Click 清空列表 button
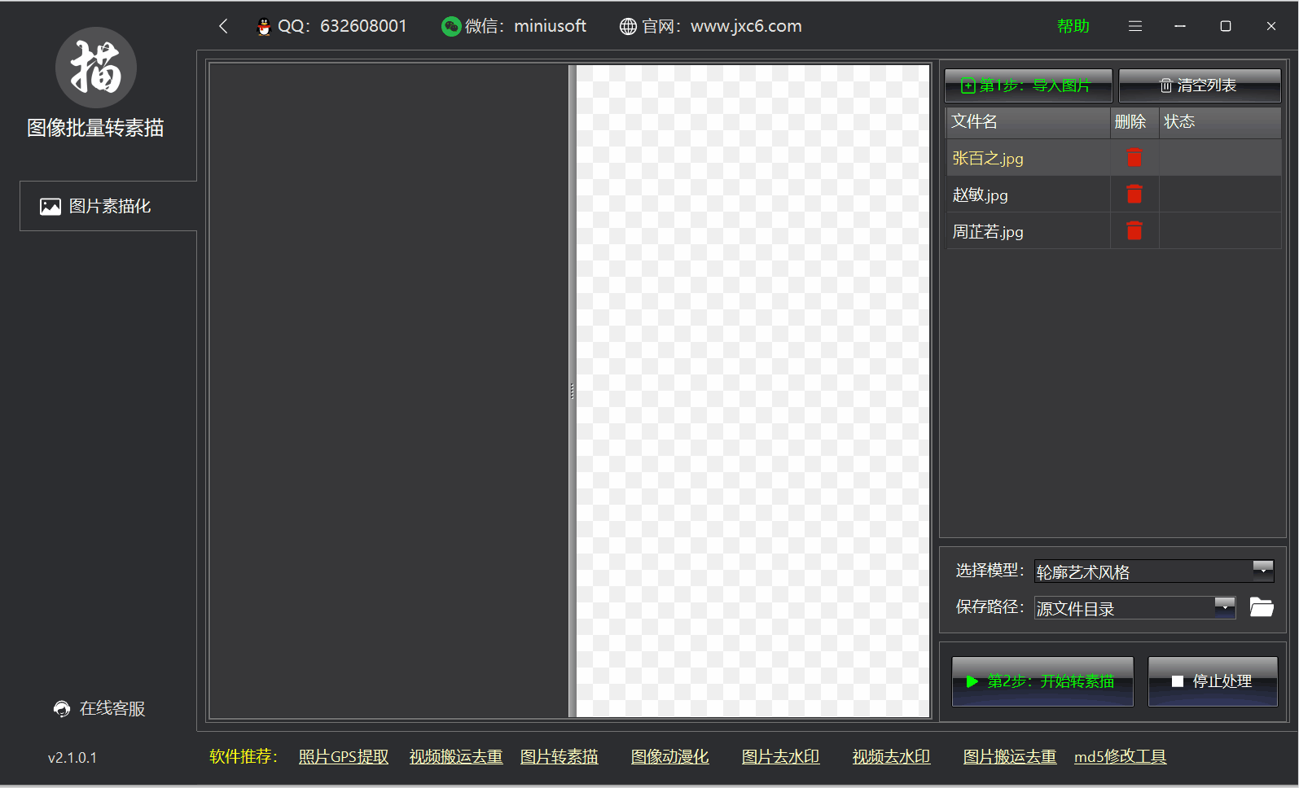The height and width of the screenshot is (788, 1299). pos(1200,85)
